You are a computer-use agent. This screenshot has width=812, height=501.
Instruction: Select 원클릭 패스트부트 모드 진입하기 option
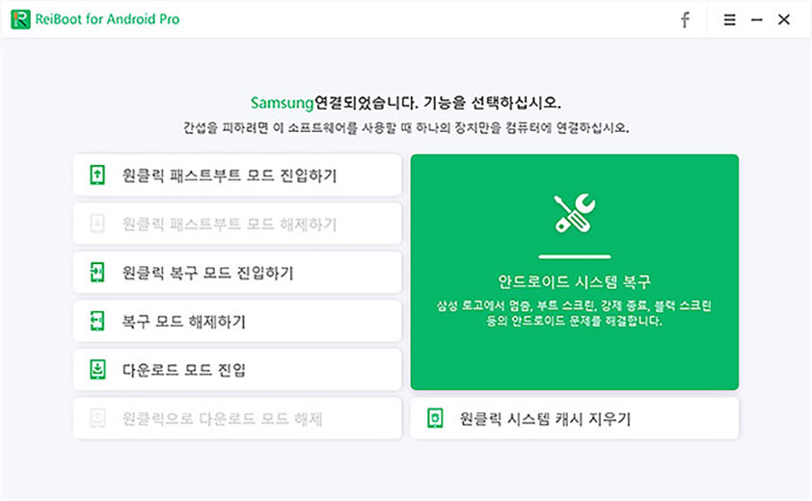[x=237, y=175]
